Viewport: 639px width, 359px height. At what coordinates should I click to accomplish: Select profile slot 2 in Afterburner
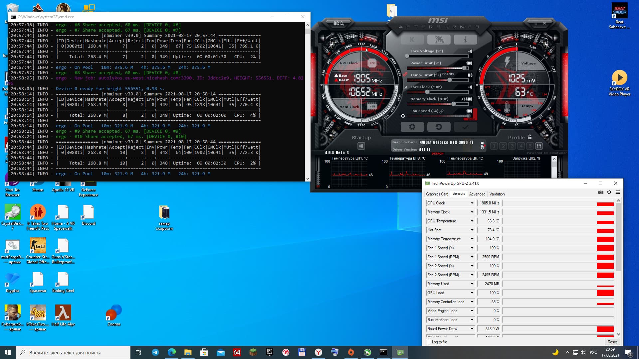coord(503,146)
